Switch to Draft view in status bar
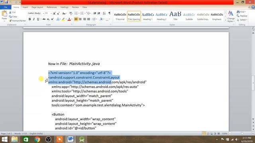Screen dimensions: 255x143 pos(219,133)
